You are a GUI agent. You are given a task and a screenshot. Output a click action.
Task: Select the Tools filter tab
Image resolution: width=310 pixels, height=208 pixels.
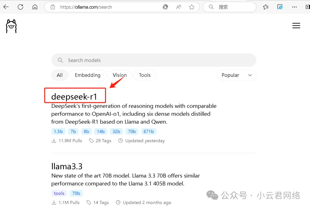(x=145, y=75)
